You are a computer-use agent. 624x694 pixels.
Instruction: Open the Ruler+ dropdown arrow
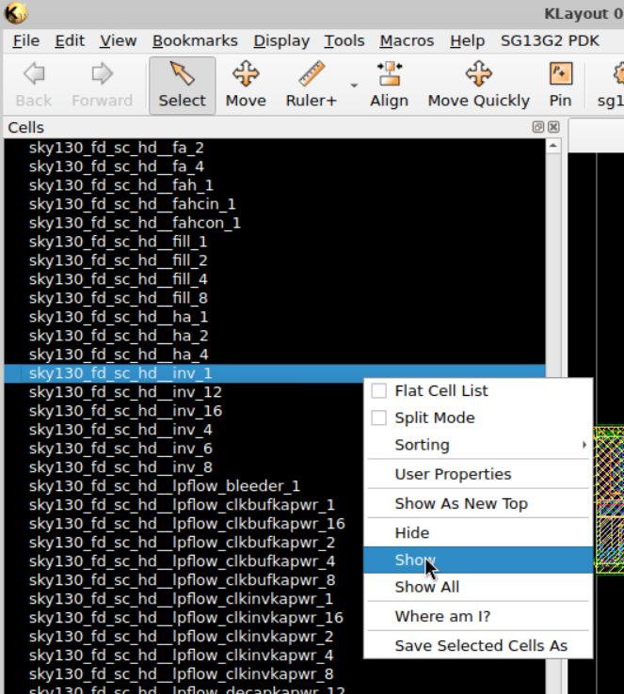click(354, 85)
